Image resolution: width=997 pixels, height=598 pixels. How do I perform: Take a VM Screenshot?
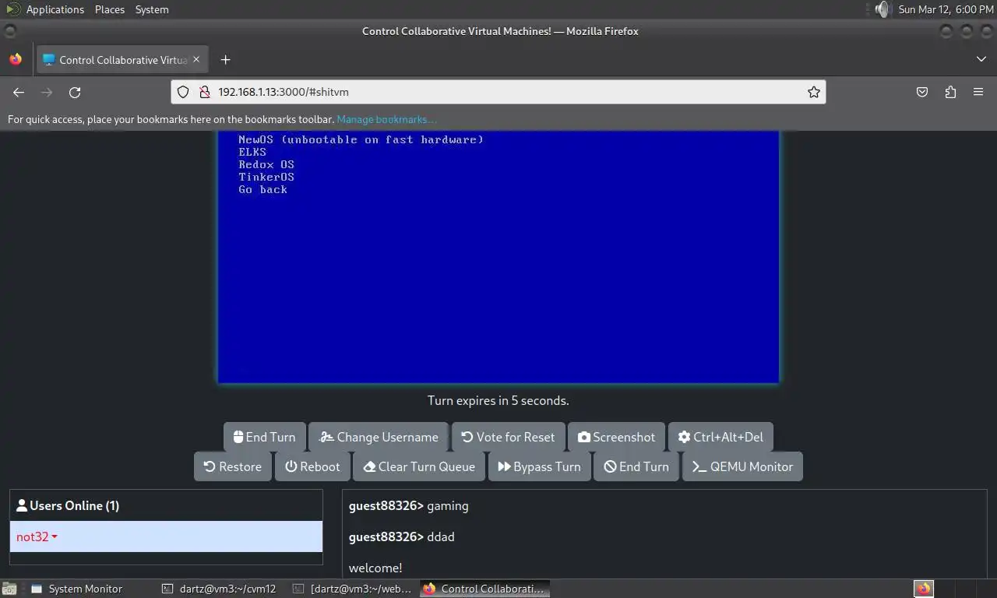point(616,437)
